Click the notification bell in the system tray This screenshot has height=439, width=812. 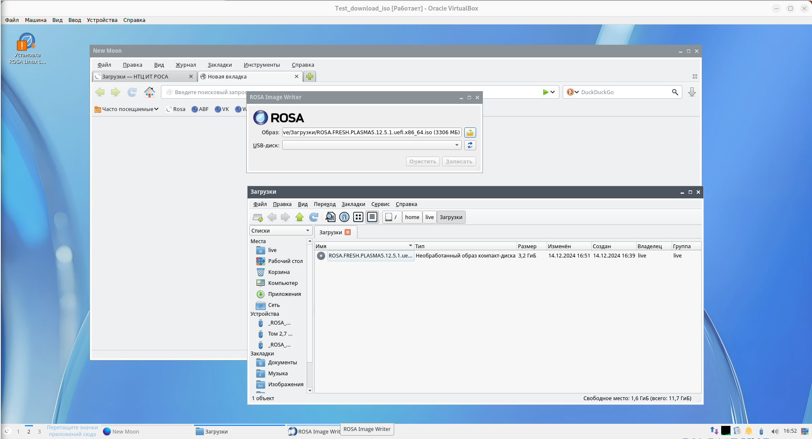[749, 431]
